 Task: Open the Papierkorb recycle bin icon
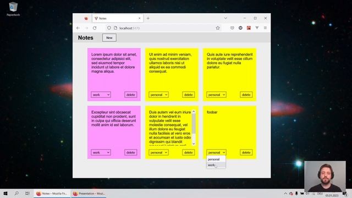pyautogui.click(x=13, y=9)
